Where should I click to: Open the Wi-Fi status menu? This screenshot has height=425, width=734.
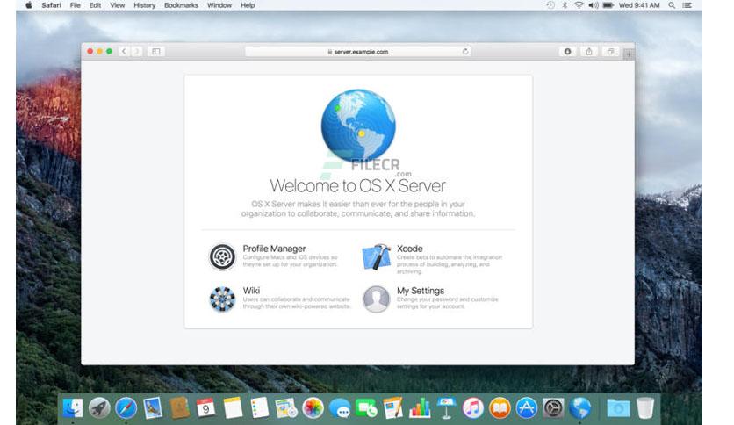(x=579, y=5)
